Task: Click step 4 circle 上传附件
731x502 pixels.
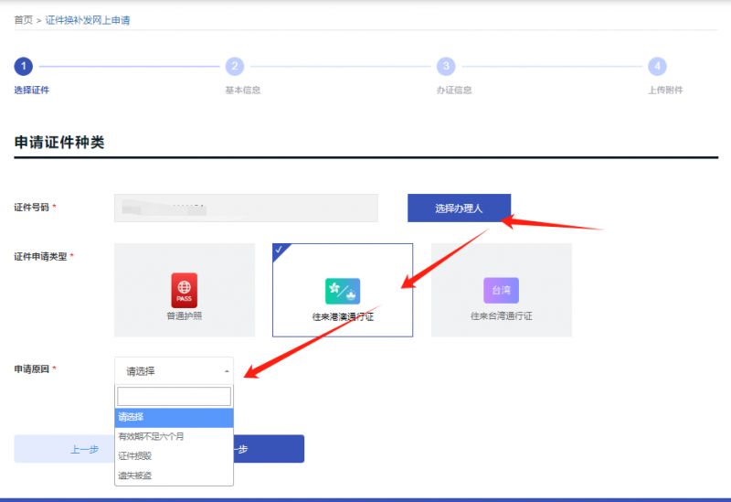Action: pos(657,66)
